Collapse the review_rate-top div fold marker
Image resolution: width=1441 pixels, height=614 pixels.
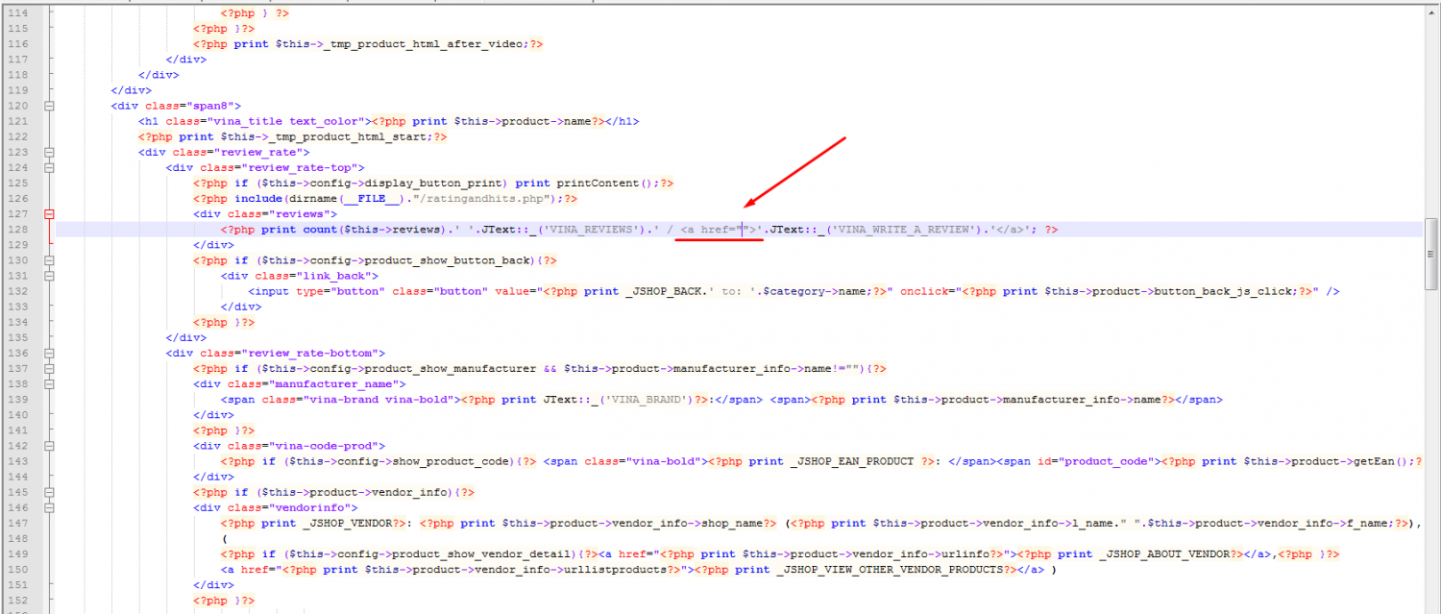(49, 167)
